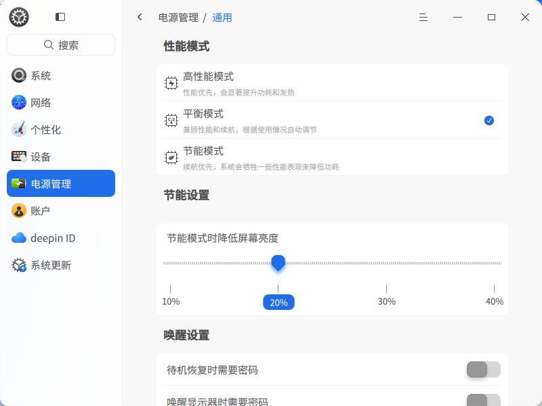The height and width of the screenshot is (406, 542).
Task: Set brightness reduction to 40%
Action: (495, 301)
